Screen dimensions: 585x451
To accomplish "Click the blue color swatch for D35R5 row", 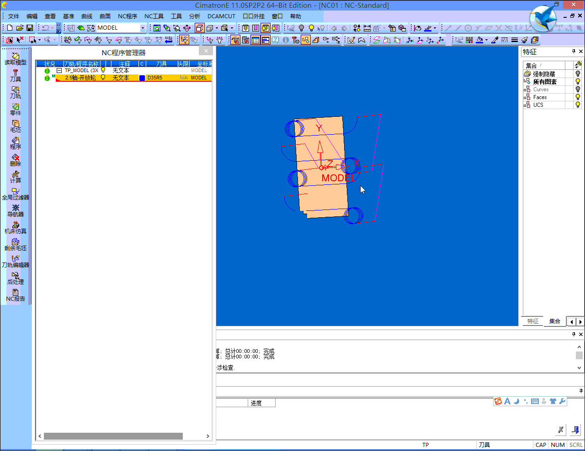I will click(142, 78).
